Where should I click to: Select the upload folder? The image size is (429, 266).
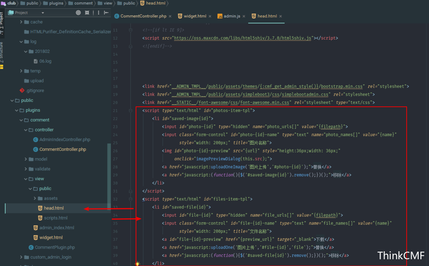34,81
